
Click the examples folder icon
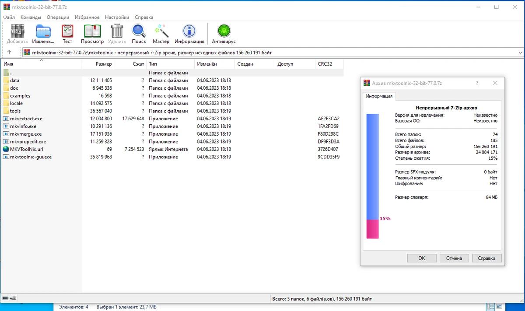[6, 96]
